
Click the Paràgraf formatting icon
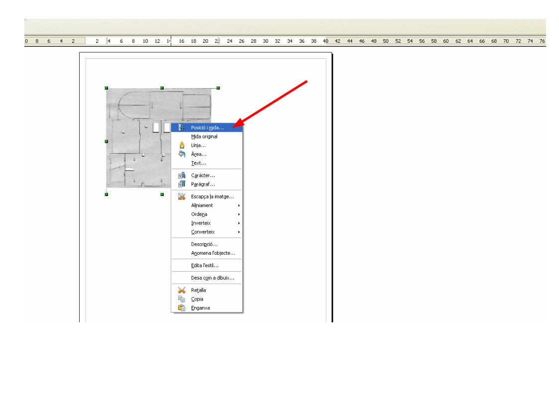(182, 184)
